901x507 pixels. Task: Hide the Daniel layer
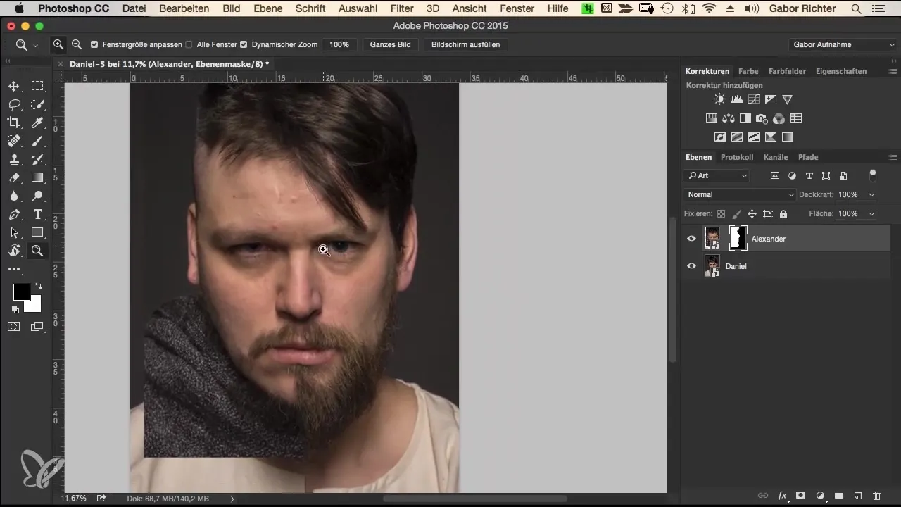(691, 266)
